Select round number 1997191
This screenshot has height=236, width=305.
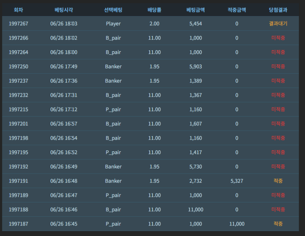19,181
